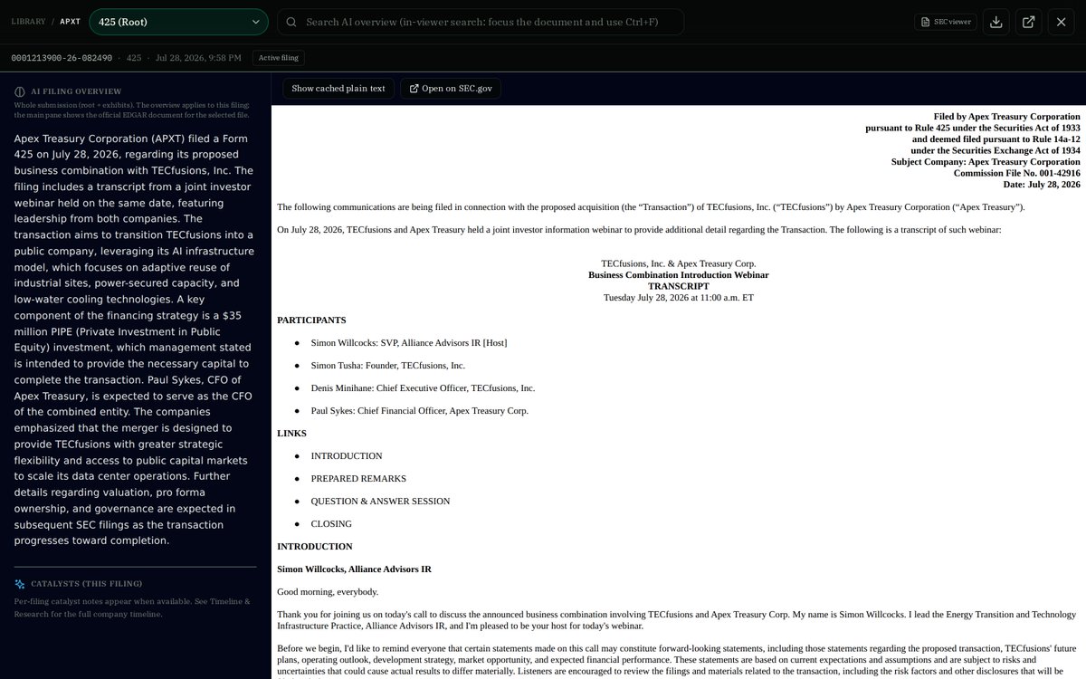Screen dimensions: 1086x679
Task: Jump to CLOSING section link
Action: [x=331, y=524]
